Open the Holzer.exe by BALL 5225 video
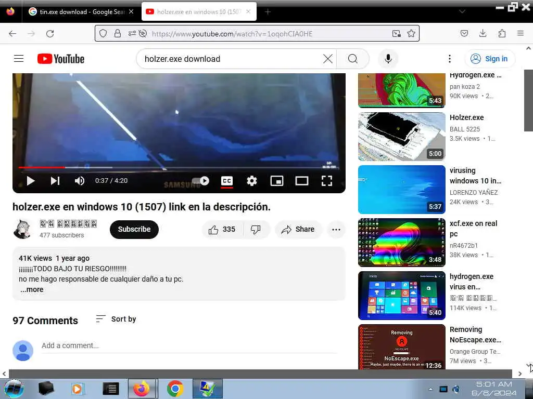The image size is (533, 399). [x=401, y=137]
